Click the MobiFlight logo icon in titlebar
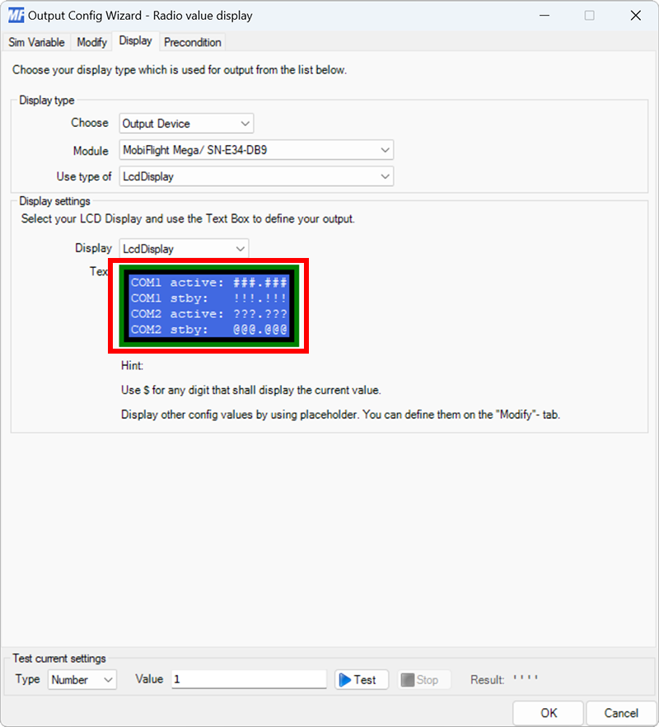659x727 pixels. [16, 15]
